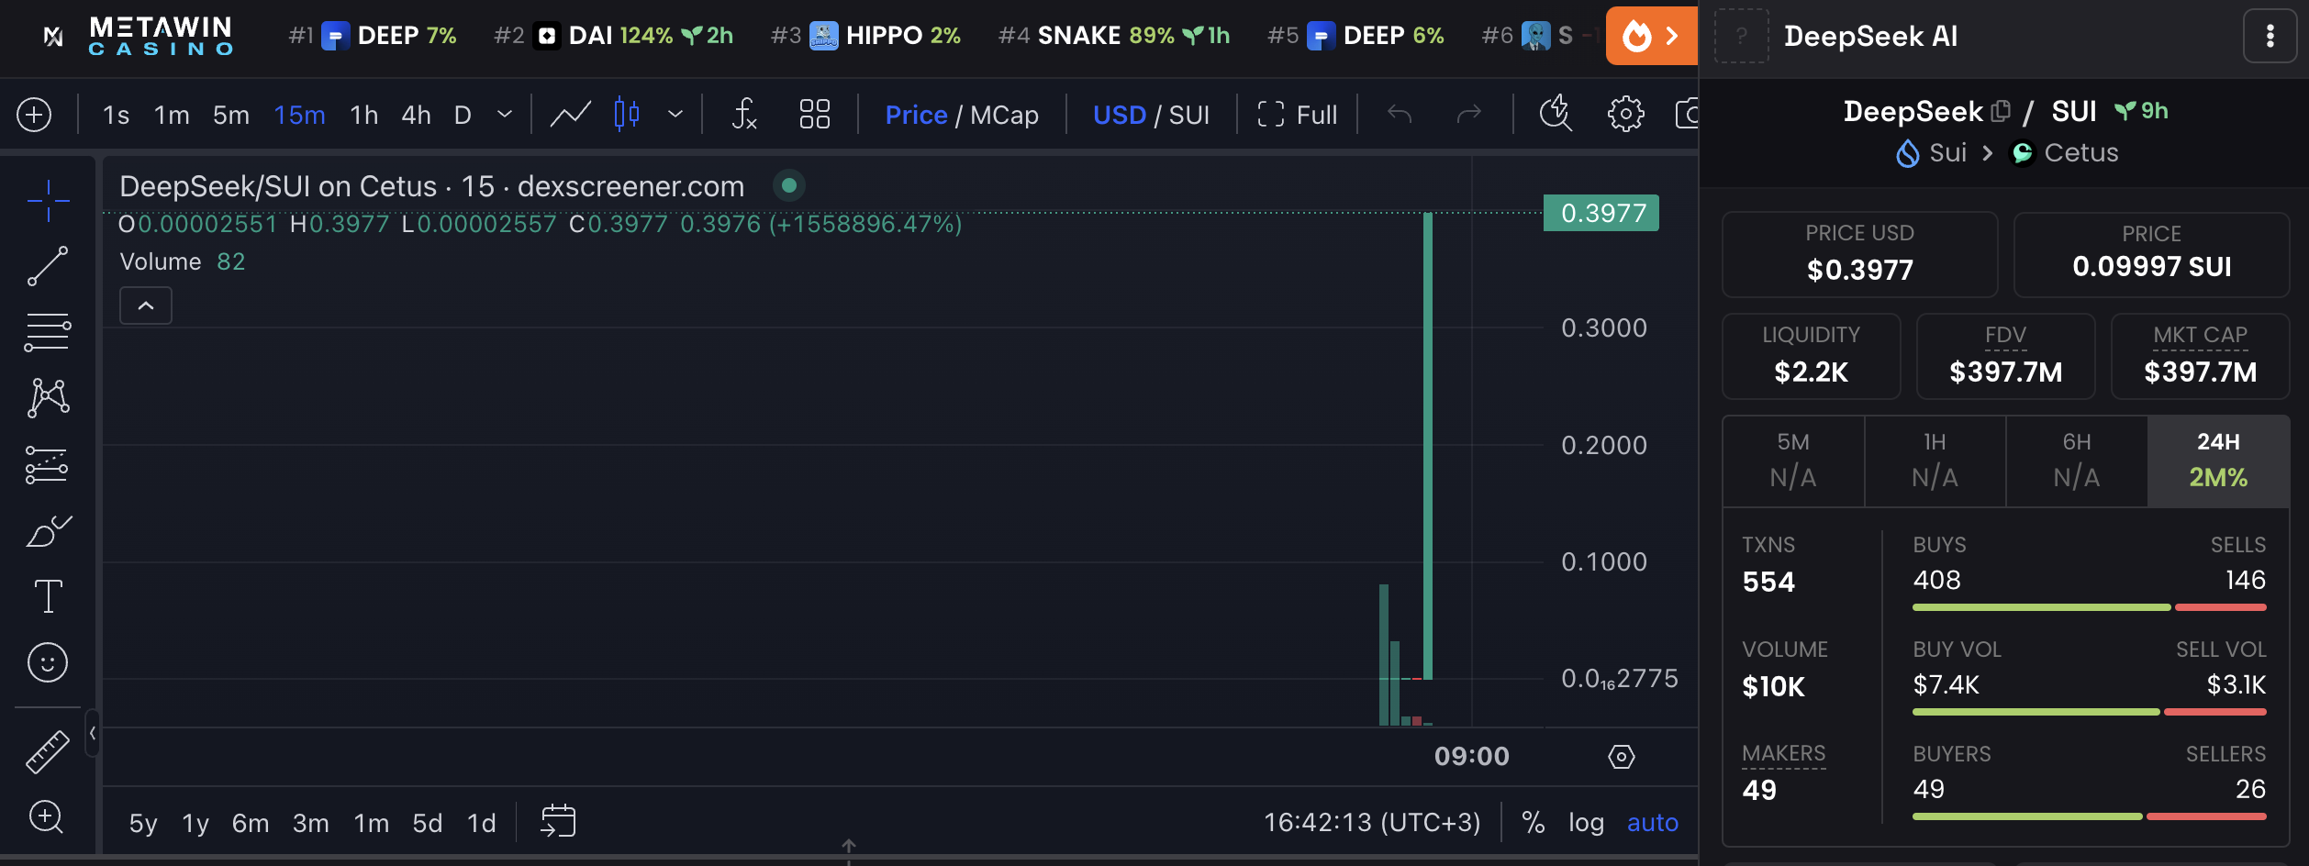Open the indicators fx button
2309x866 pixels.
[x=744, y=115]
